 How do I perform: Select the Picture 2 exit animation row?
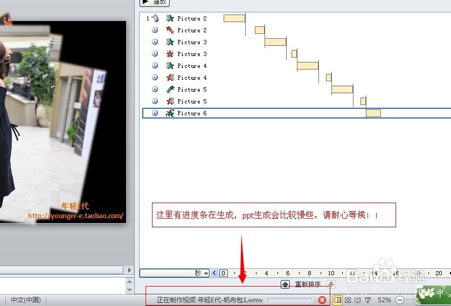[x=296, y=30]
